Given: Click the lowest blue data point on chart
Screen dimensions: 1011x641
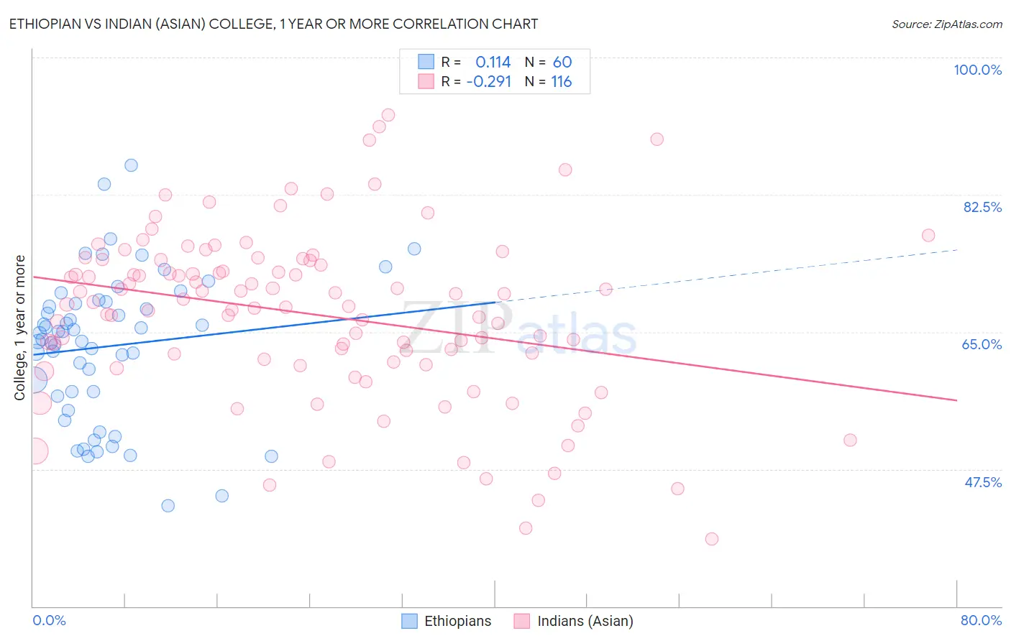Looking at the screenshot, I should [168, 506].
